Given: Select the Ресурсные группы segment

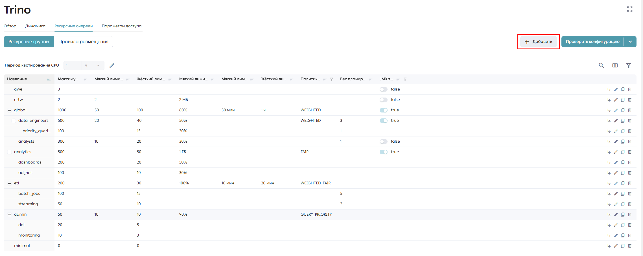Looking at the screenshot, I should 29,42.
